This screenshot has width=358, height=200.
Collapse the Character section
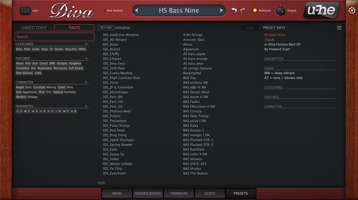click(86, 82)
